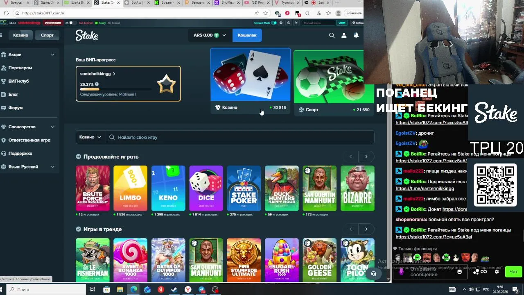The height and width of the screenshot is (295, 524).
Task: Open the Казино banner card with dice
Action: click(x=251, y=80)
